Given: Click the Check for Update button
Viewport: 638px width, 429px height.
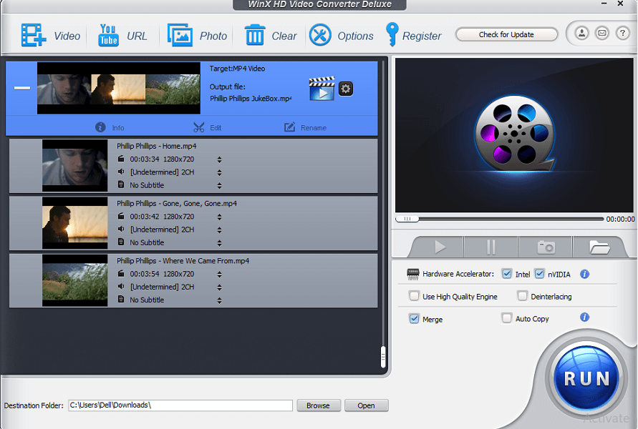Looking at the screenshot, I should (x=506, y=34).
